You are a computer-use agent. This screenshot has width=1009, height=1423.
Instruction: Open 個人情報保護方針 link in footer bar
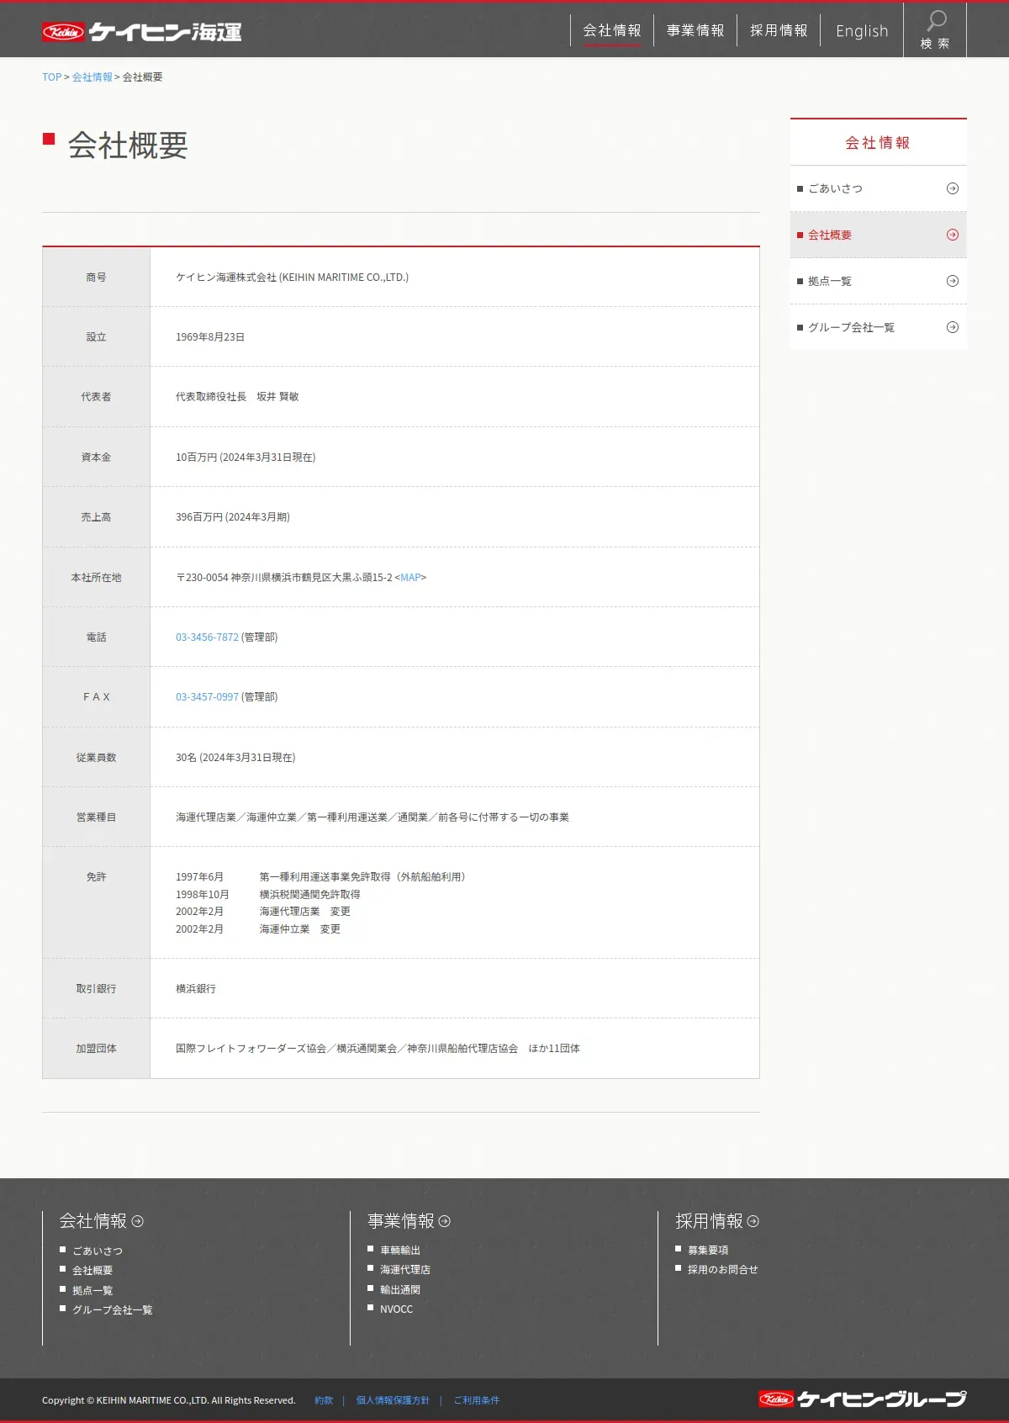coord(393,1400)
